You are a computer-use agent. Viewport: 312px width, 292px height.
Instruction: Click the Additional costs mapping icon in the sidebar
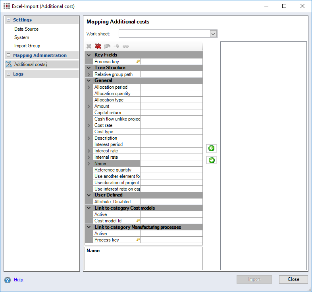click(9, 64)
